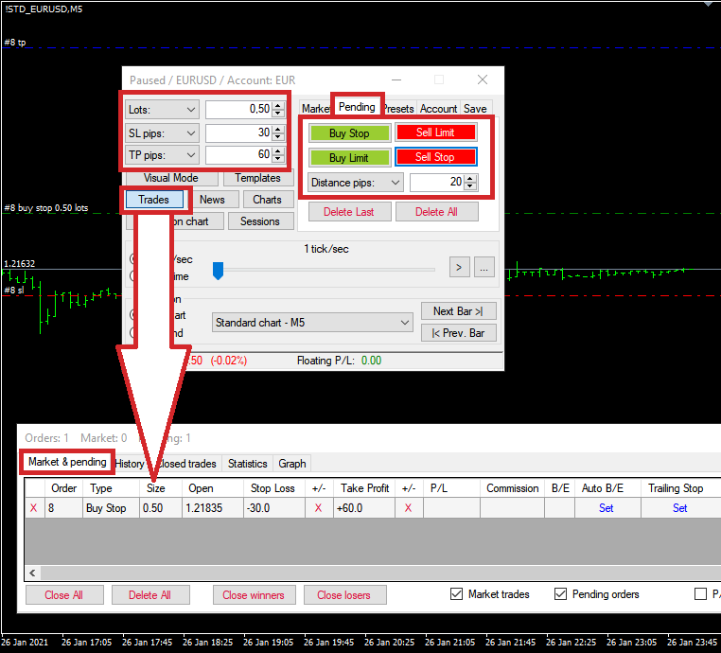Open the Templates button
721x653 pixels.
[258, 178]
